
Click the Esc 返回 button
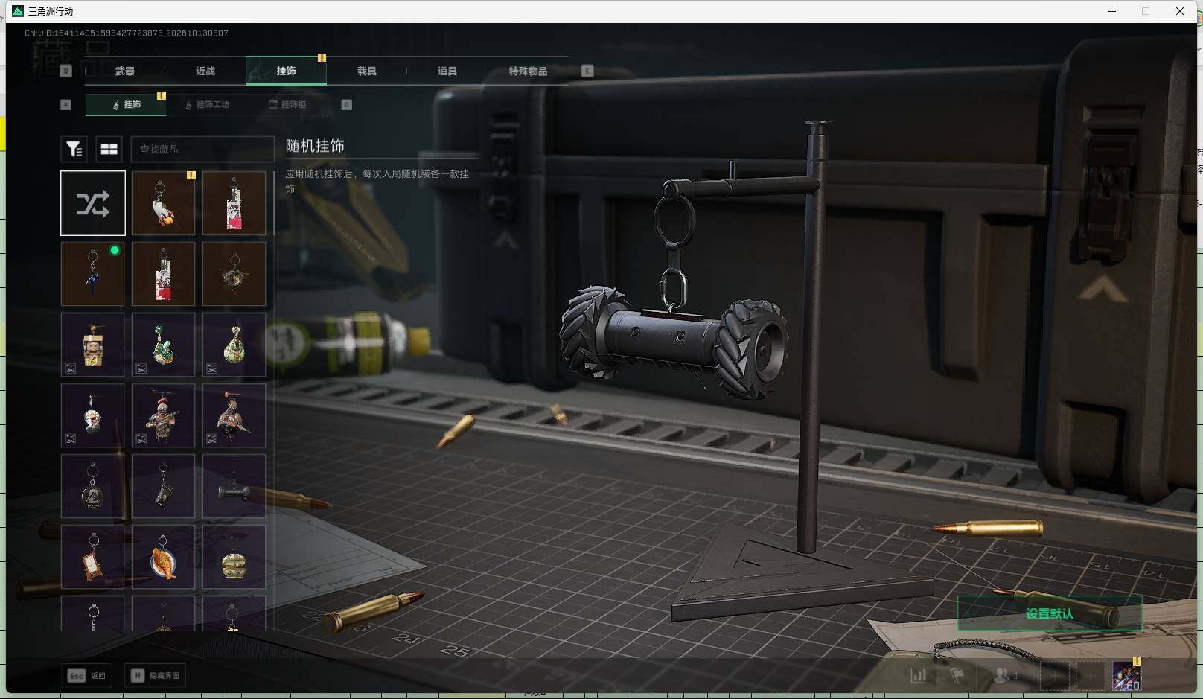pyautogui.click(x=87, y=676)
